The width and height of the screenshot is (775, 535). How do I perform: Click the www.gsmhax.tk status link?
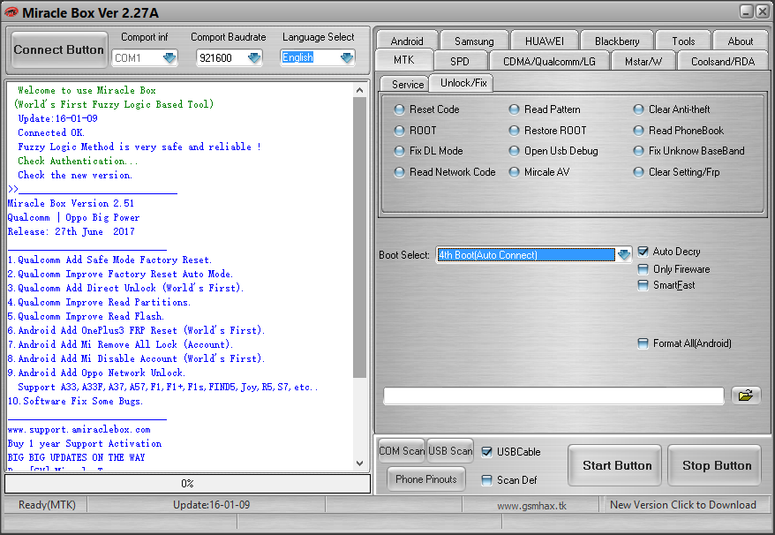click(531, 506)
